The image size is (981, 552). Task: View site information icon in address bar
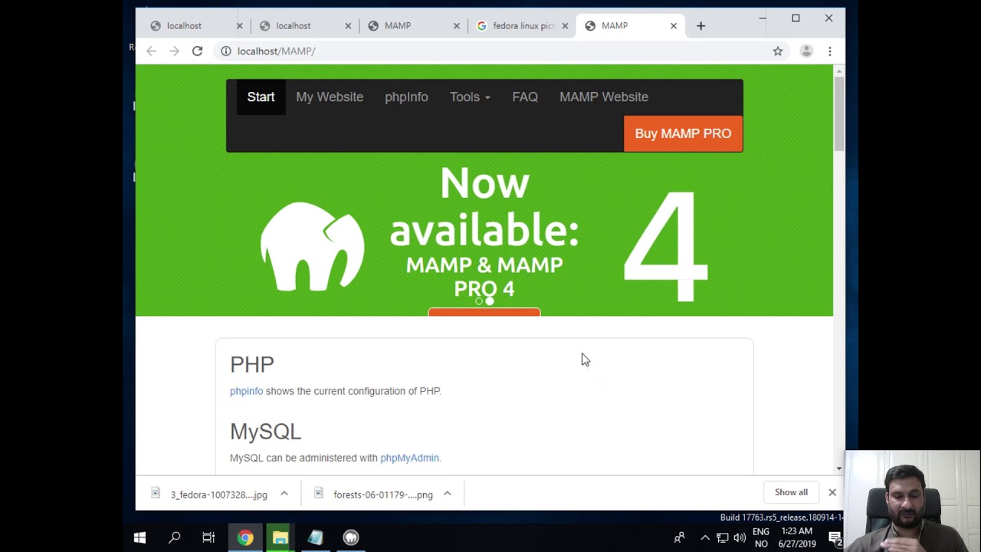point(225,51)
